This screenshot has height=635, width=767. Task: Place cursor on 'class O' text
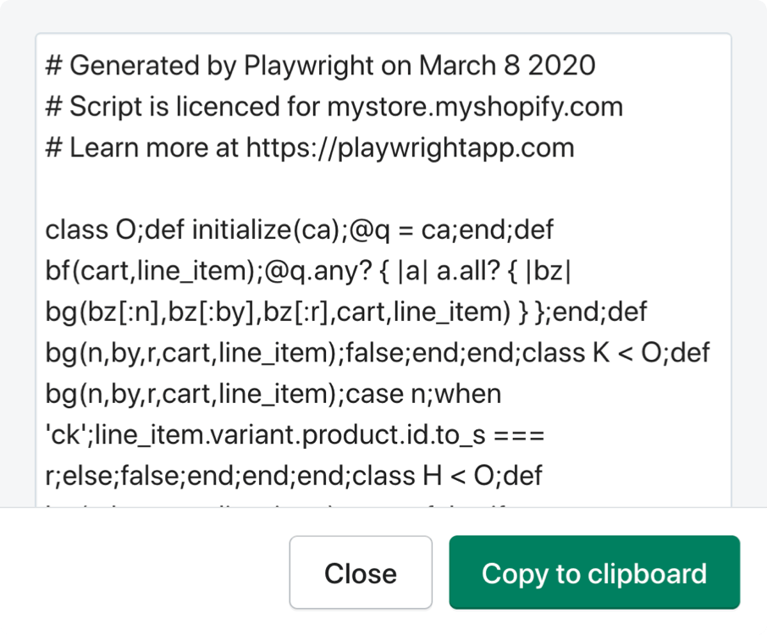point(88,230)
